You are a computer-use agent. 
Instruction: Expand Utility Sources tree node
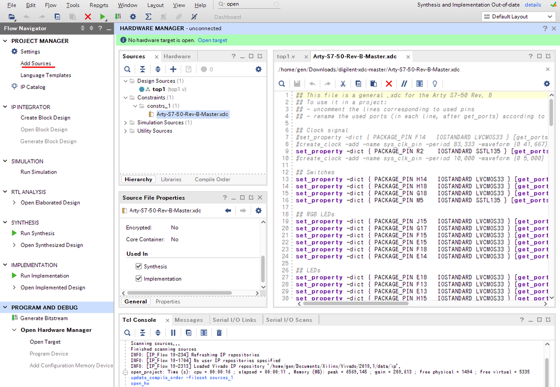tap(126, 131)
